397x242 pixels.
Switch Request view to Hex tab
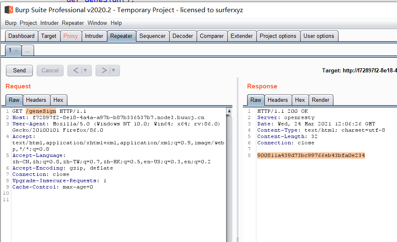(x=58, y=100)
